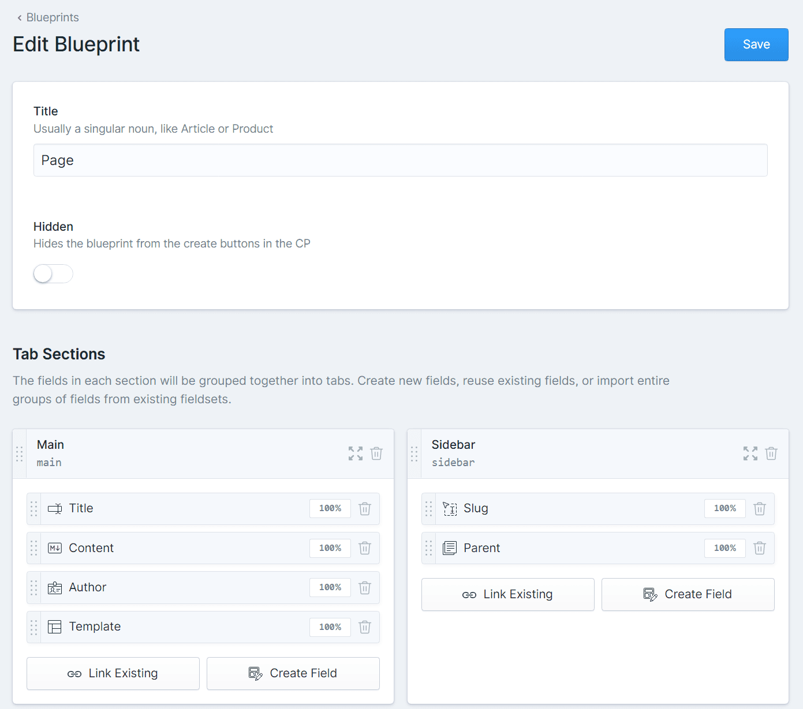Remove the Template field
Viewport: 803px width, 709px height.
pyautogui.click(x=364, y=627)
